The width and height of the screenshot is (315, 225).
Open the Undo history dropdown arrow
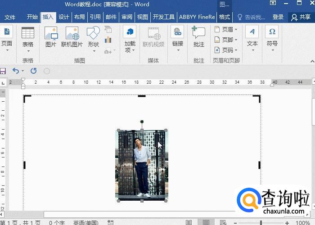tap(22, 71)
